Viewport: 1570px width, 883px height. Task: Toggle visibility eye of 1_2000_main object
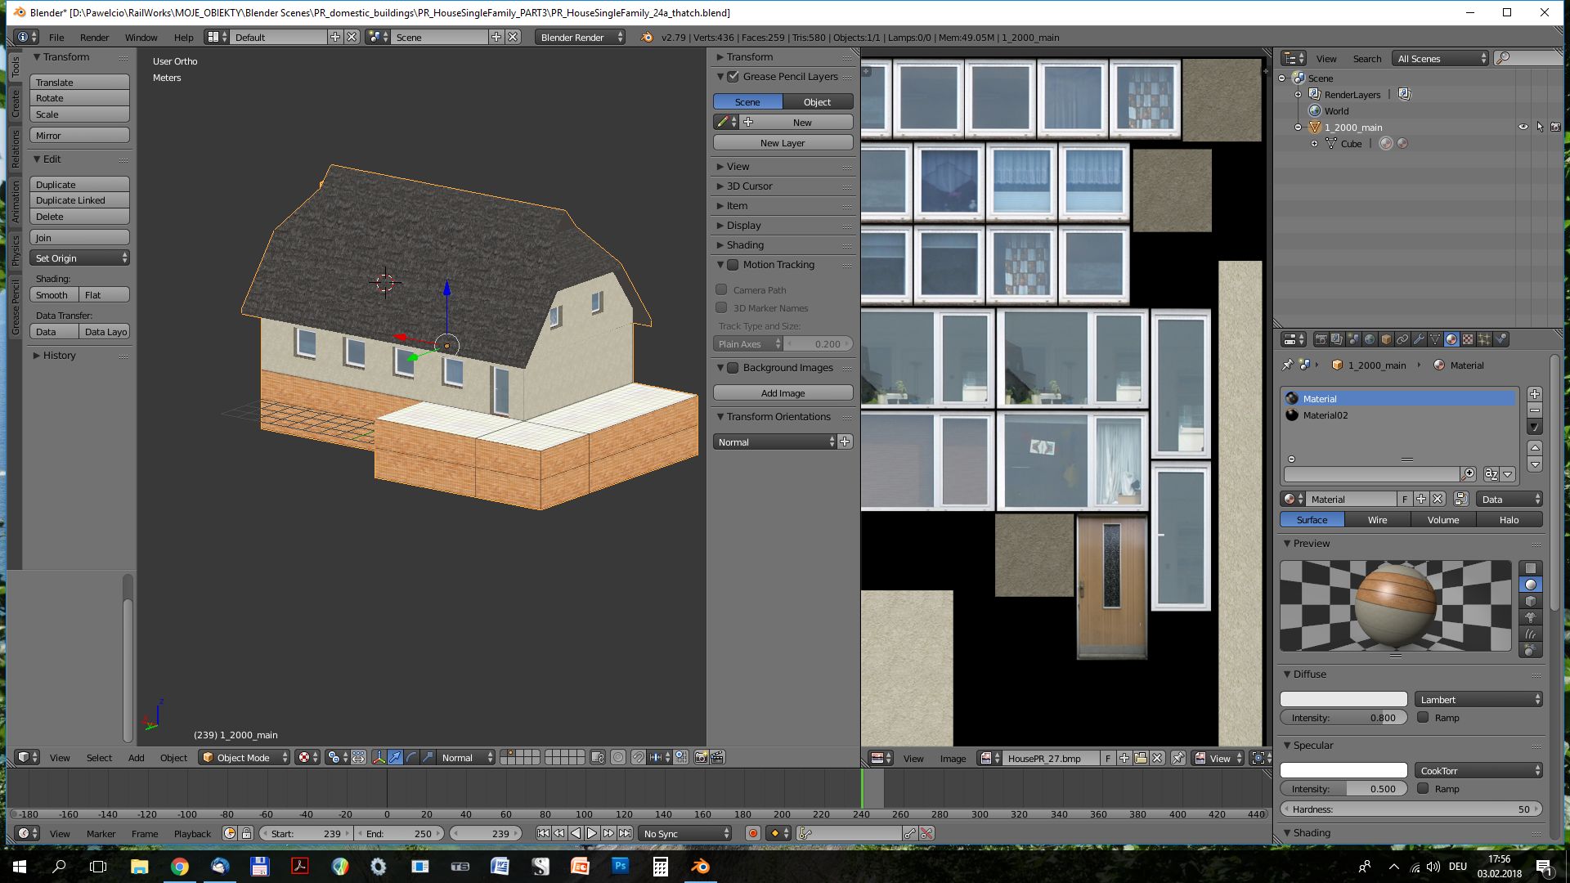pos(1523,128)
